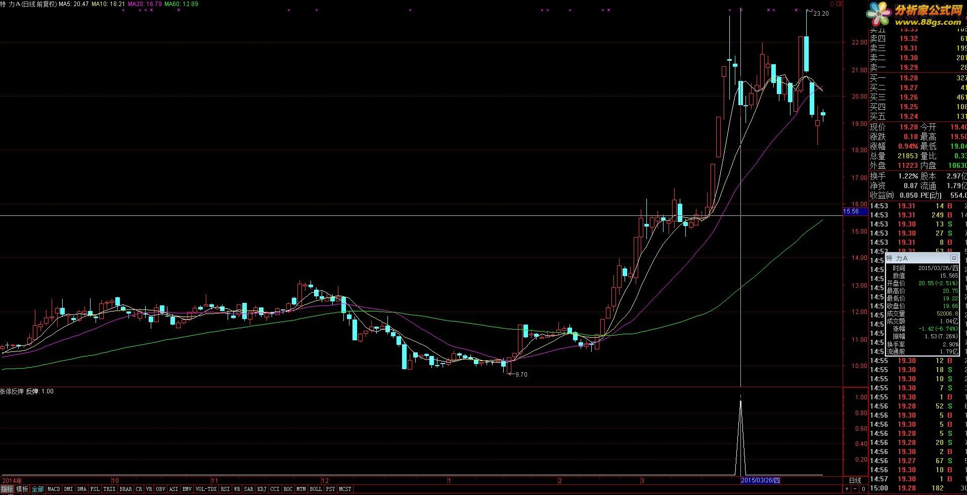Click the MA10: 18.21 legend label
967x495 pixels.
(x=108, y=4)
